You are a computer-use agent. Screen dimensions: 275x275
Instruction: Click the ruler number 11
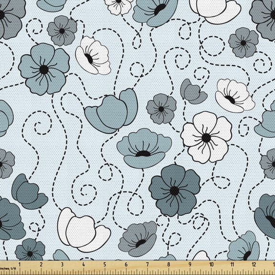pyautogui.click(x=232, y=264)
